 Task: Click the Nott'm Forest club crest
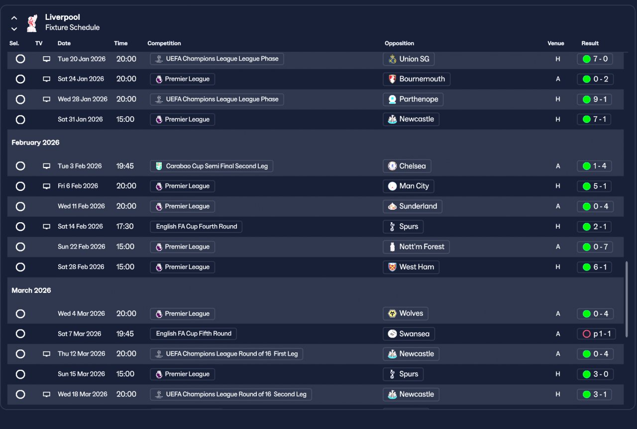click(x=392, y=247)
